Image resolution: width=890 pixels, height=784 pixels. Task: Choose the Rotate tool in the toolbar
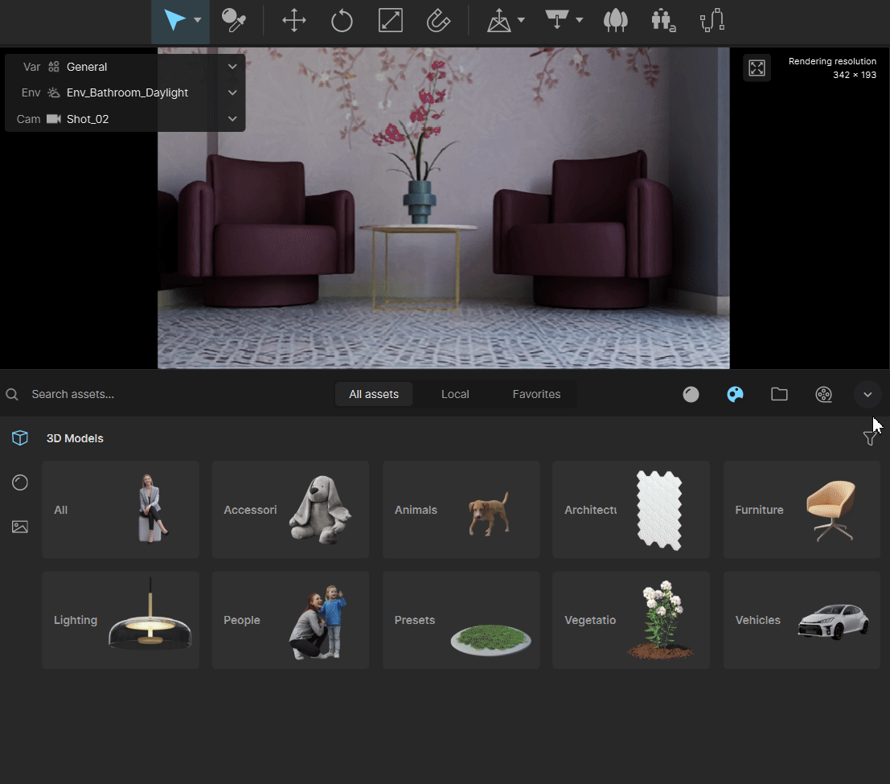(x=342, y=21)
